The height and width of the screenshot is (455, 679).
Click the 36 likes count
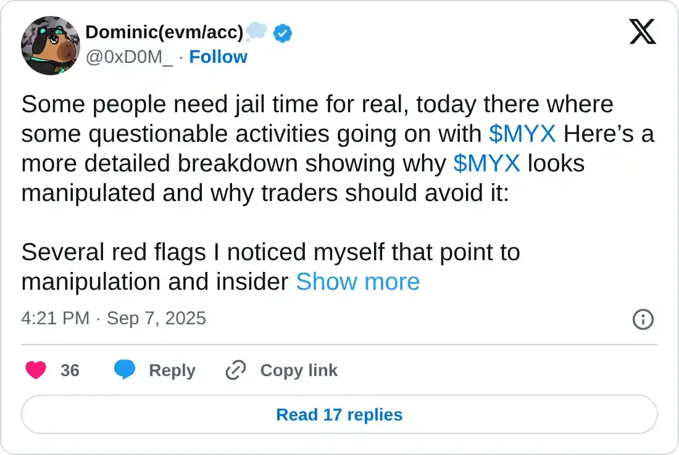click(x=70, y=370)
